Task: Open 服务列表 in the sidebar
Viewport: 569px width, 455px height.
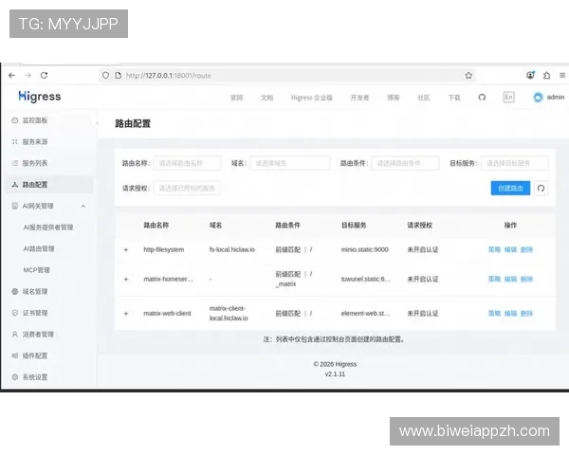Action: click(49, 163)
